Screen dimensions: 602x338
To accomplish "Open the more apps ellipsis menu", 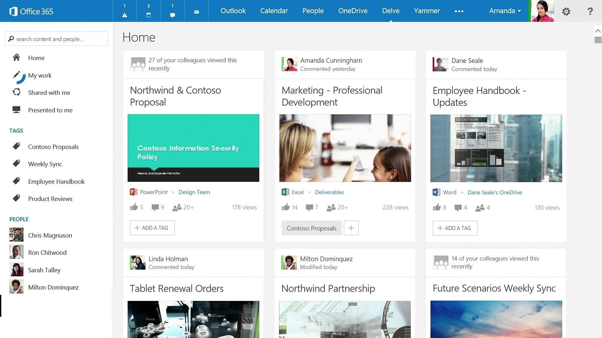I will tap(459, 11).
